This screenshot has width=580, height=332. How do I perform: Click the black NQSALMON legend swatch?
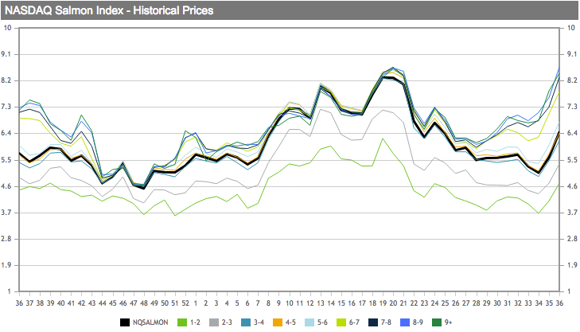click(125, 322)
